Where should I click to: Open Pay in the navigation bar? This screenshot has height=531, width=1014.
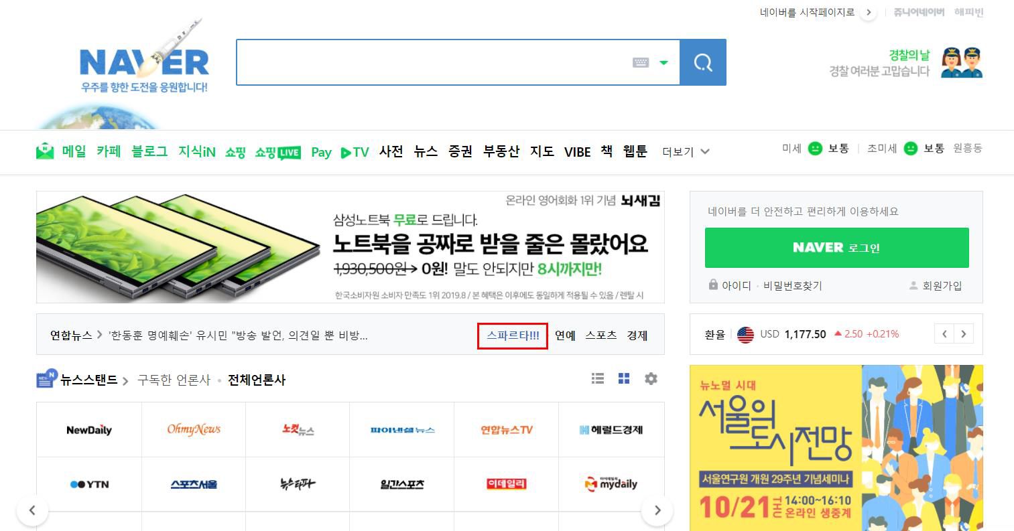(x=321, y=153)
